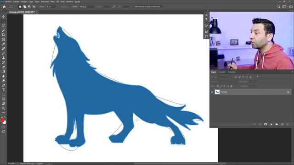The height and width of the screenshot is (165, 294).
Task: Select the Hand tool
Action: tap(3, 104)
